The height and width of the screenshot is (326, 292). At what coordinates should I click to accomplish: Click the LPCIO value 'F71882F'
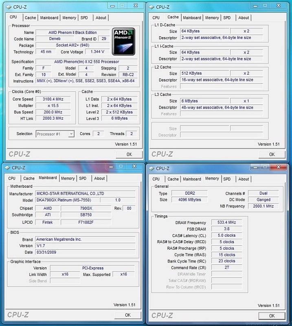(86, 222)
